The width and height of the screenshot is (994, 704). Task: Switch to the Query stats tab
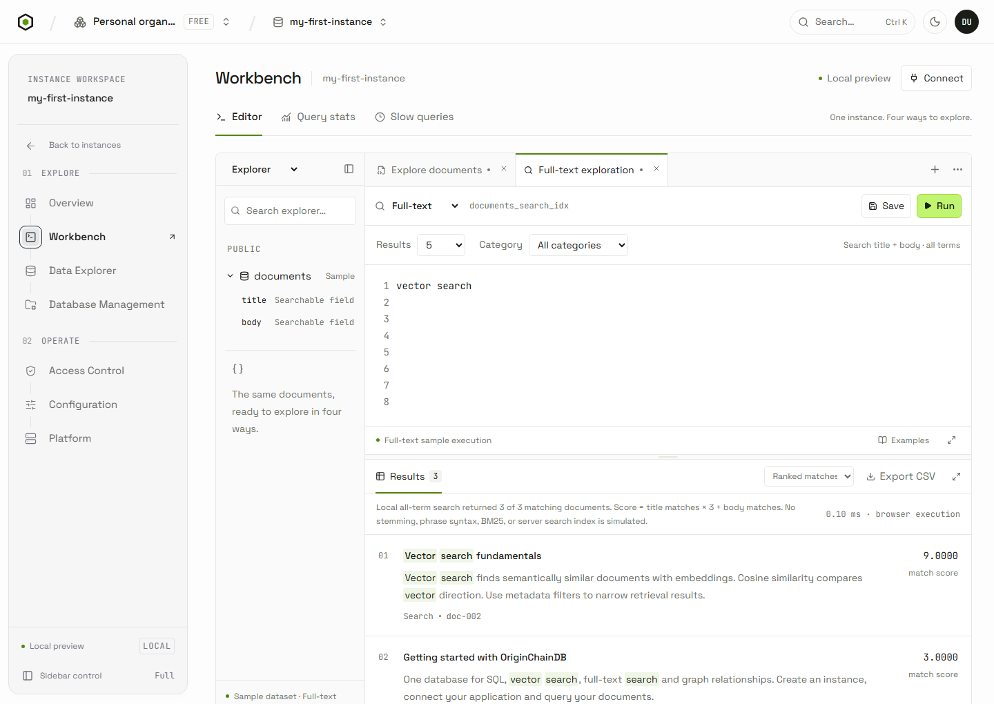318,117
